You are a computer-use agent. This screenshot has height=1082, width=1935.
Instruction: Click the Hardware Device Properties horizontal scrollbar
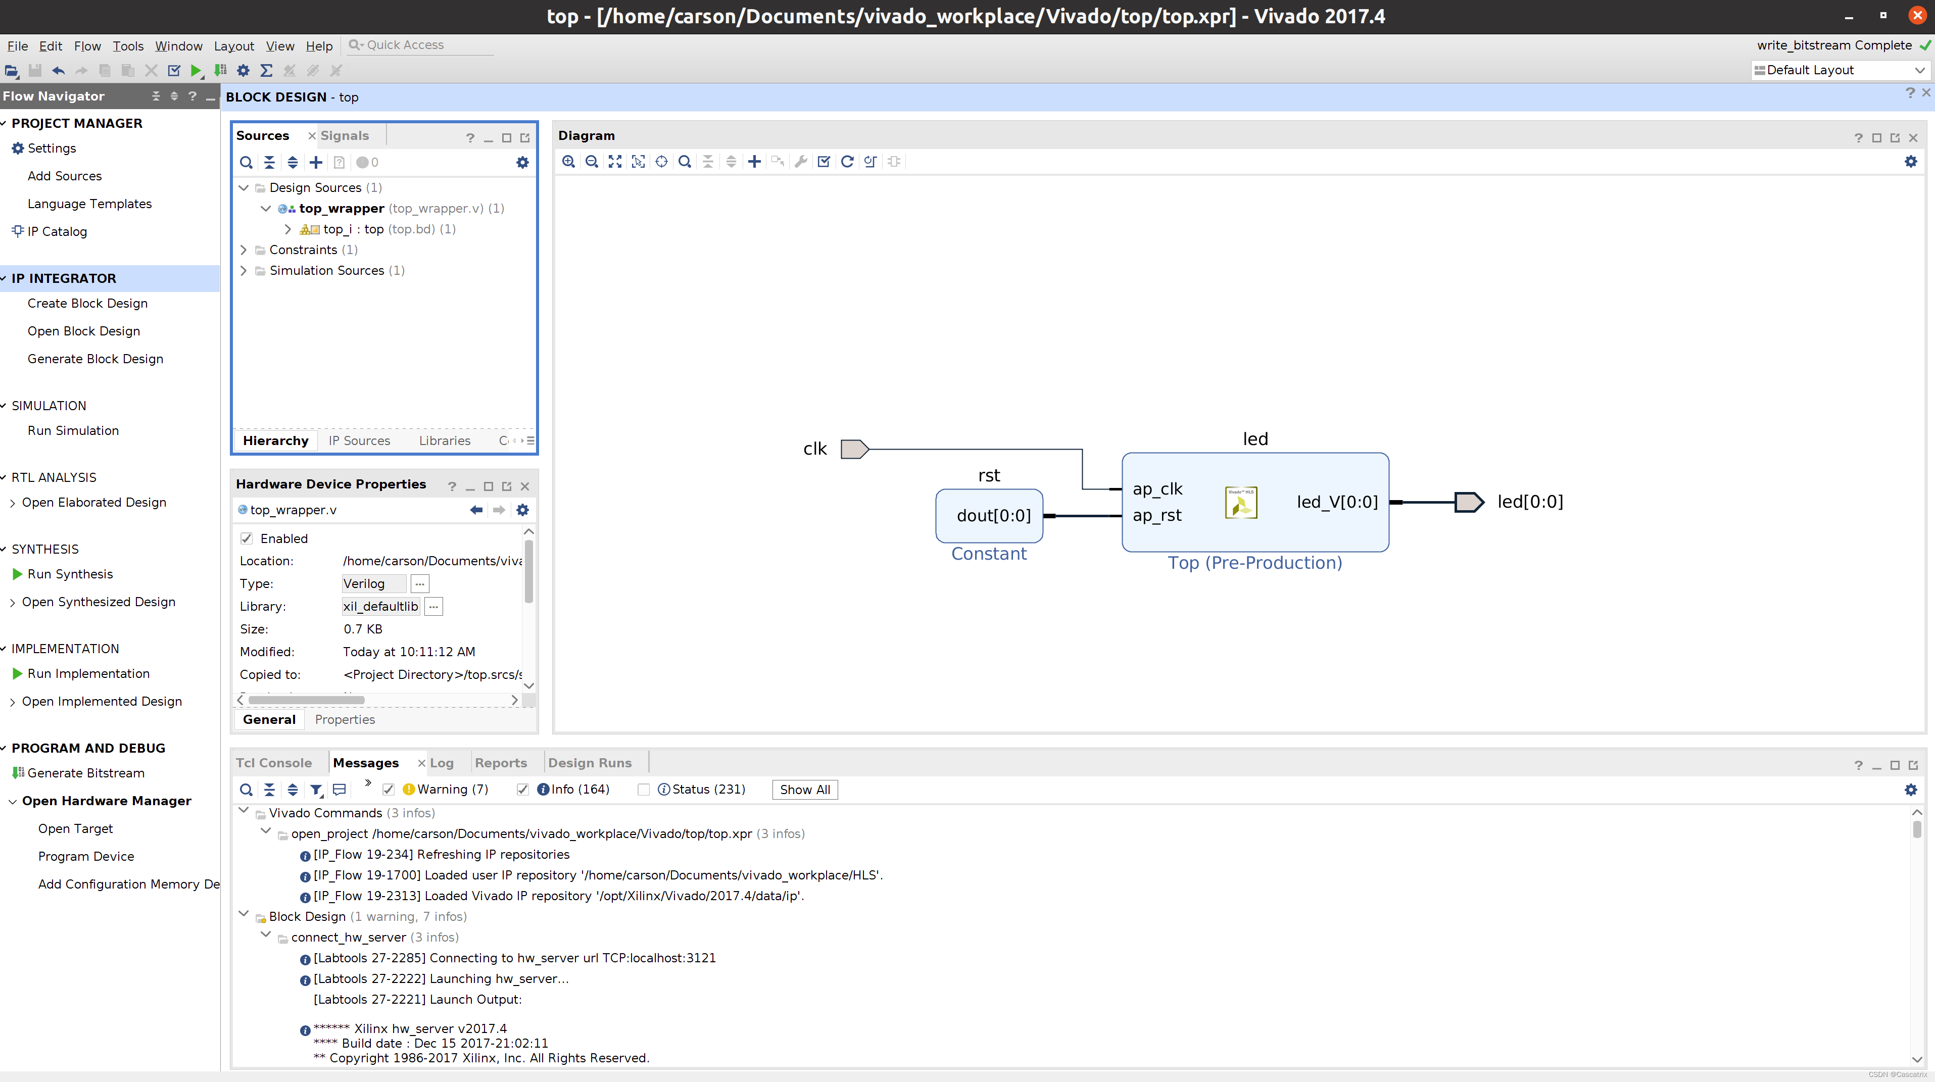[307, 700]
